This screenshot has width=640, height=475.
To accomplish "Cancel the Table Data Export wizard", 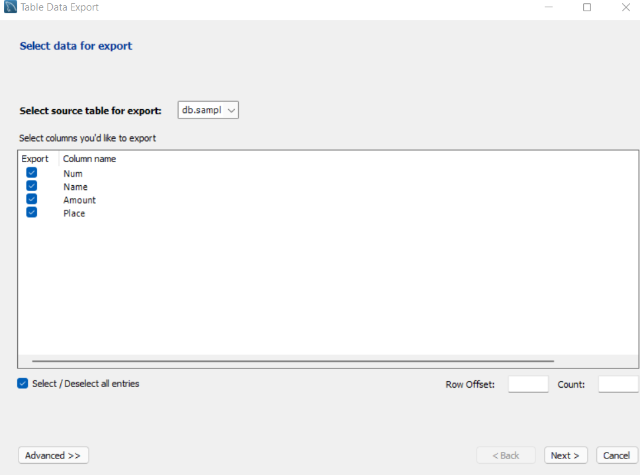I will [616, 455].
